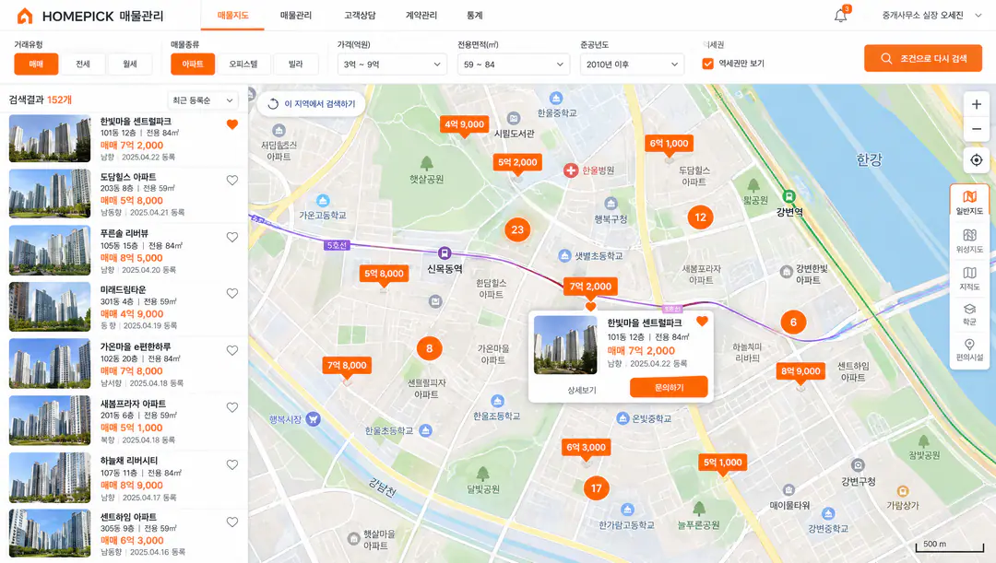This screenshot has height=563, width=996.
Task: Select 아파트 property type
Action: coord(193,65)
